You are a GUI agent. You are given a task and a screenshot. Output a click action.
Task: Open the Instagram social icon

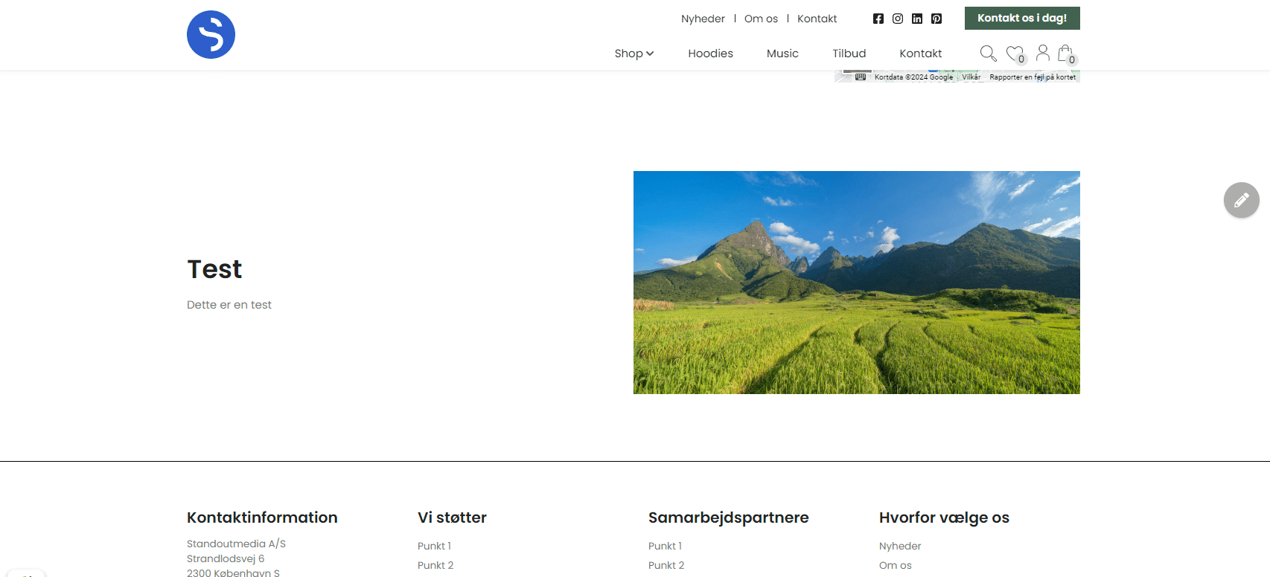coord(898,19)
